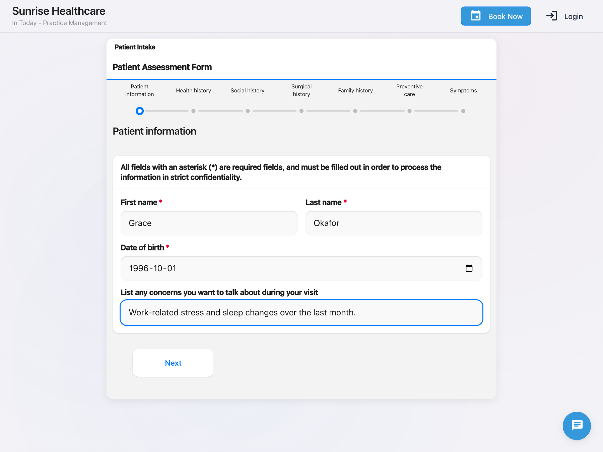Click 'In Today - Practice Management' subtitle
The height and width of the screenshot is (452, 603).
click(x=60, y=23)
